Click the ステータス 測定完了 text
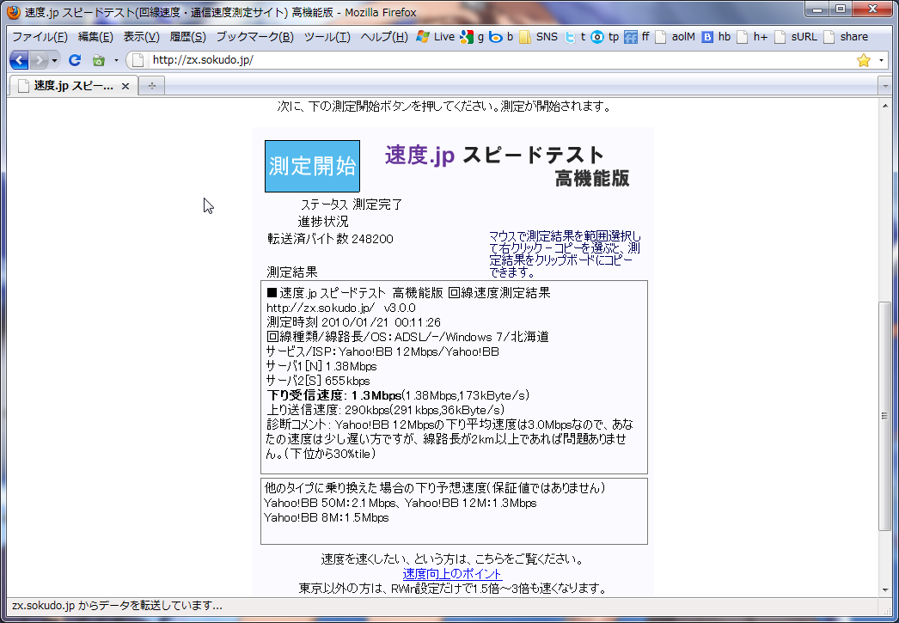Viewport: 899px width, 623px height. 352,205
